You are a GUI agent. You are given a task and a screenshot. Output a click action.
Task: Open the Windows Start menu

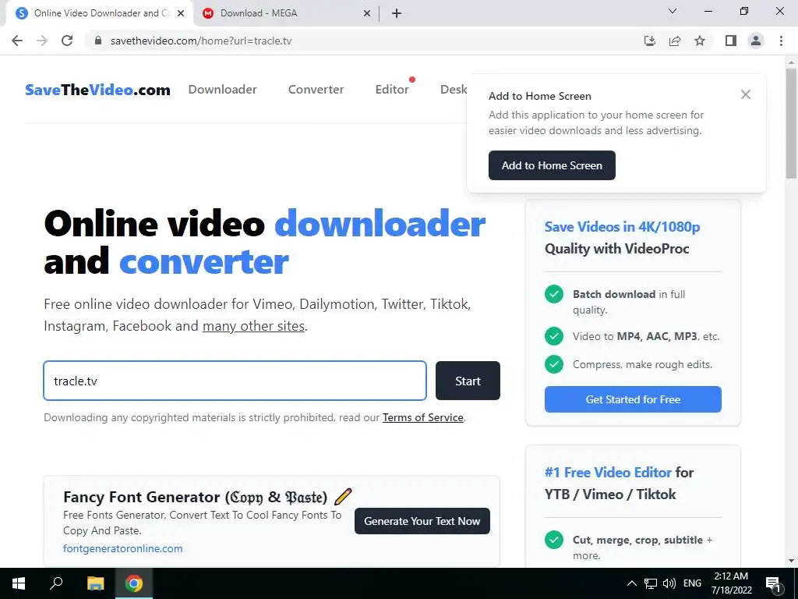coord(19,583)
